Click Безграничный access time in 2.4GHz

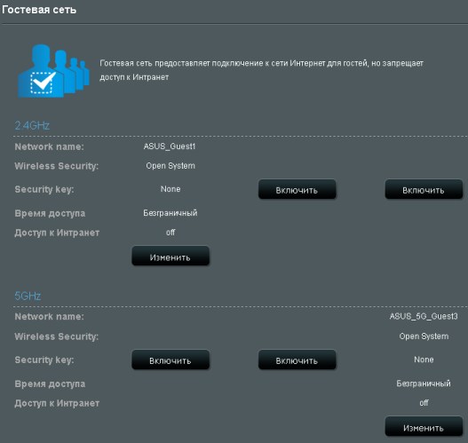[171, 213]
